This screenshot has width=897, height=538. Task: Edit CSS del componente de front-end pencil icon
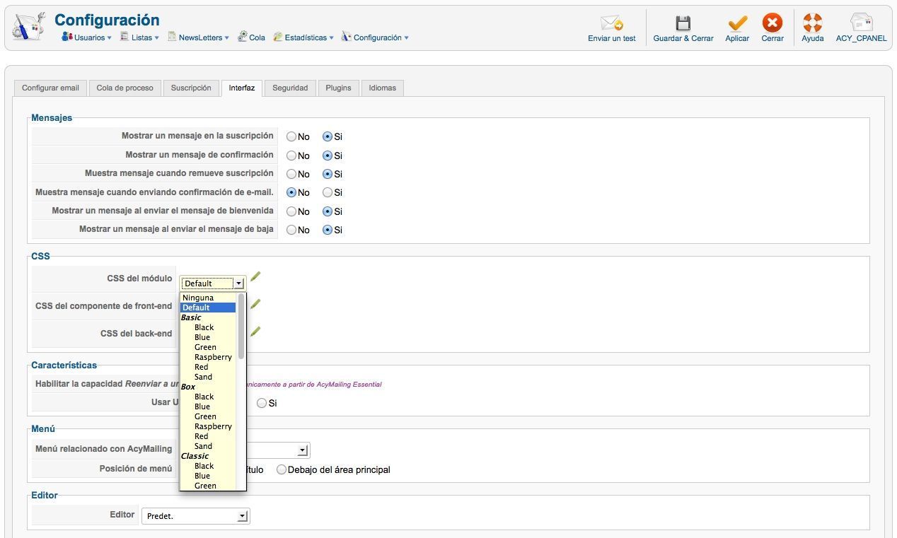click(x=255, y=304)
